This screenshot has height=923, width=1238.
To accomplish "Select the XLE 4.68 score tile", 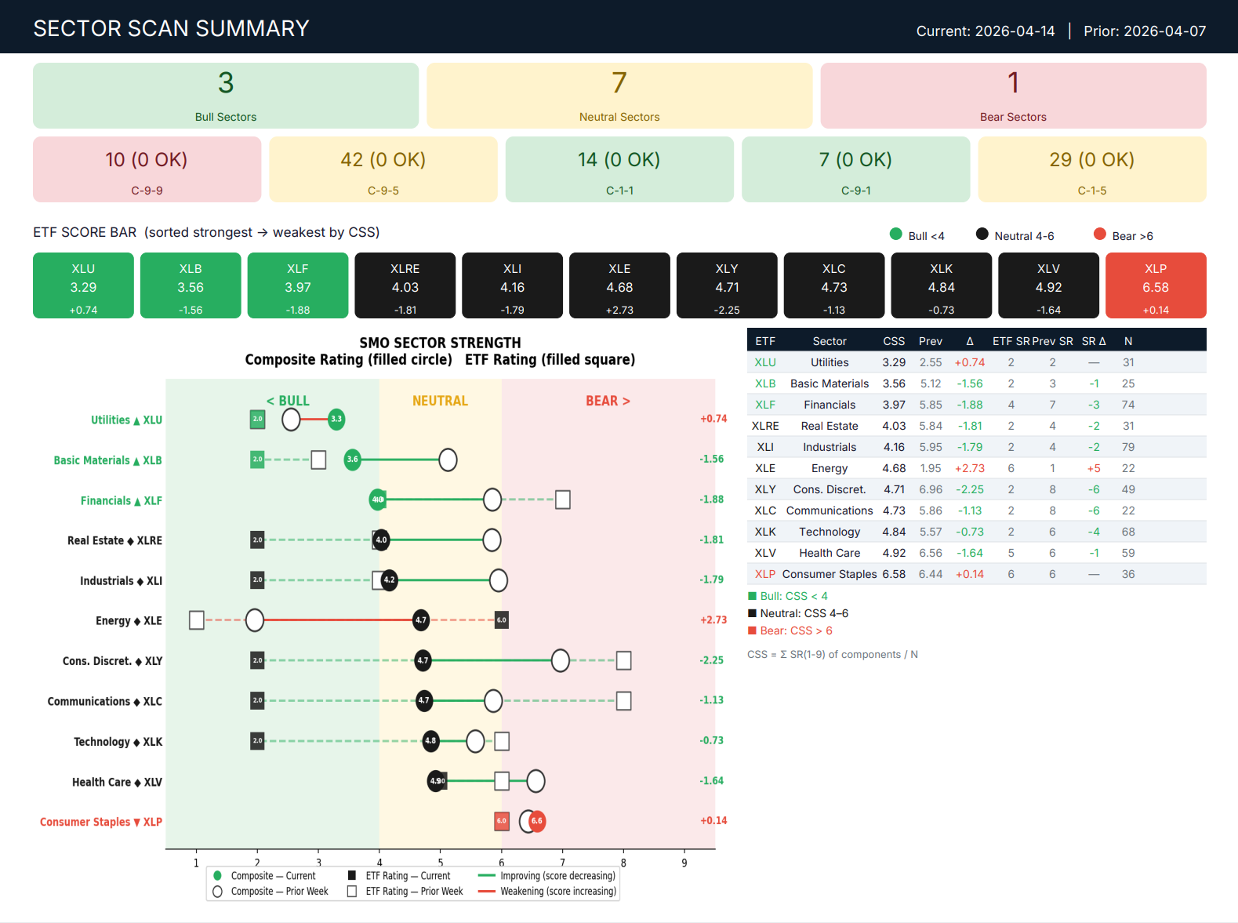I will (619, 285).
